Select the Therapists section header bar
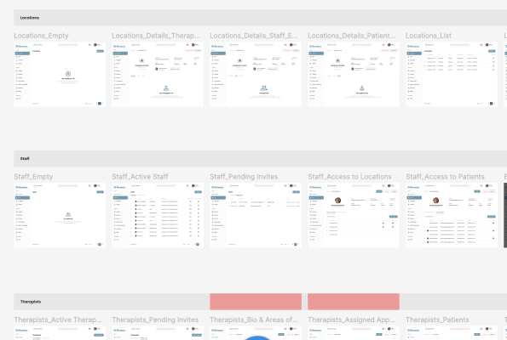 click(x=112, y=302)
